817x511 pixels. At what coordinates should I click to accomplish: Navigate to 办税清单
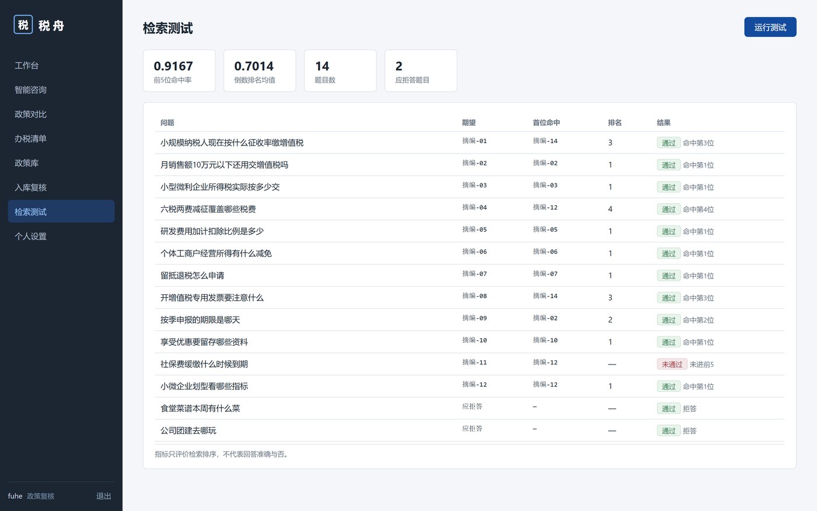click(61, 139)
